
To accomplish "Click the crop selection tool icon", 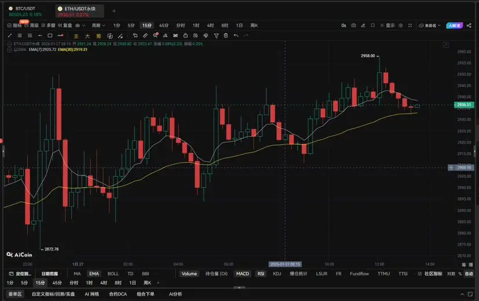I will coord(135,36).
